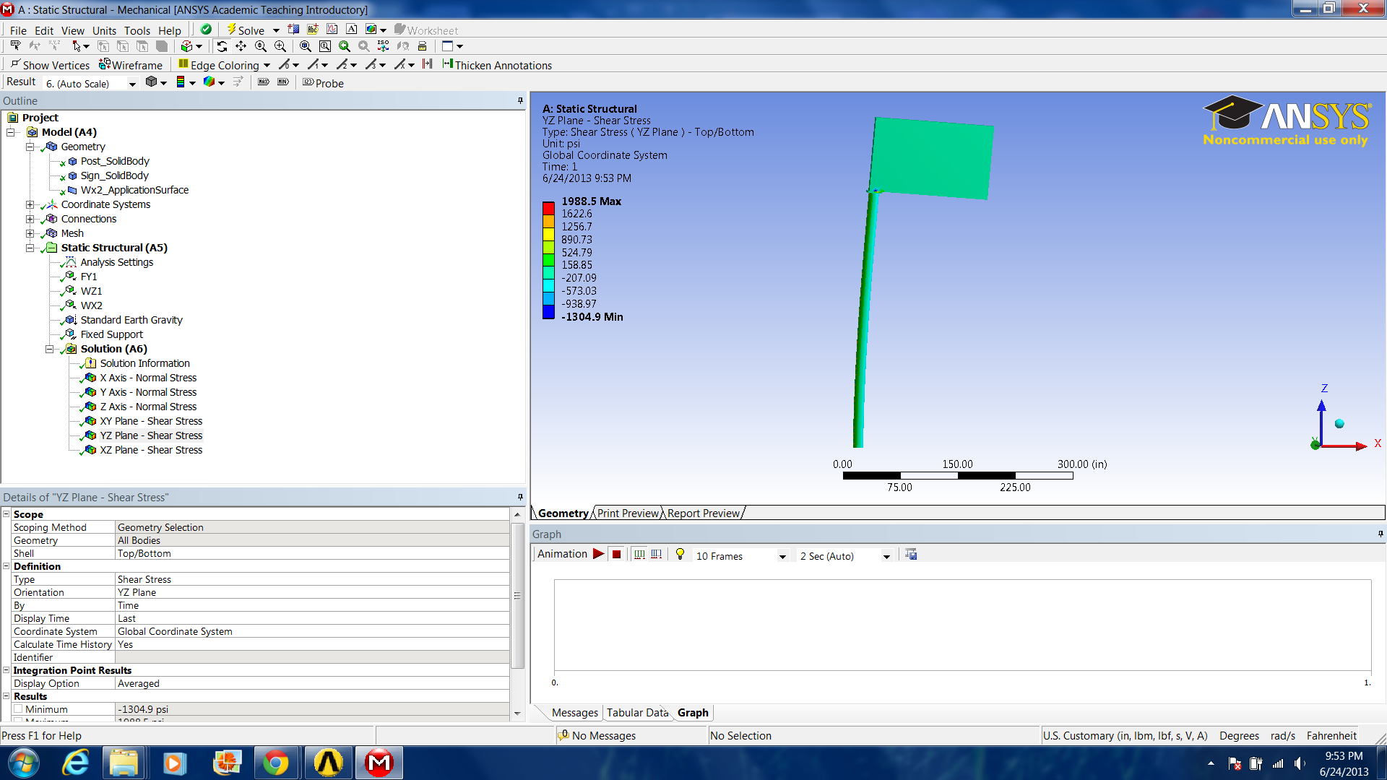The width and height of the screenshot is (1387, 780).
Task: Open the Messages tab
Action: tap(574, 713)
